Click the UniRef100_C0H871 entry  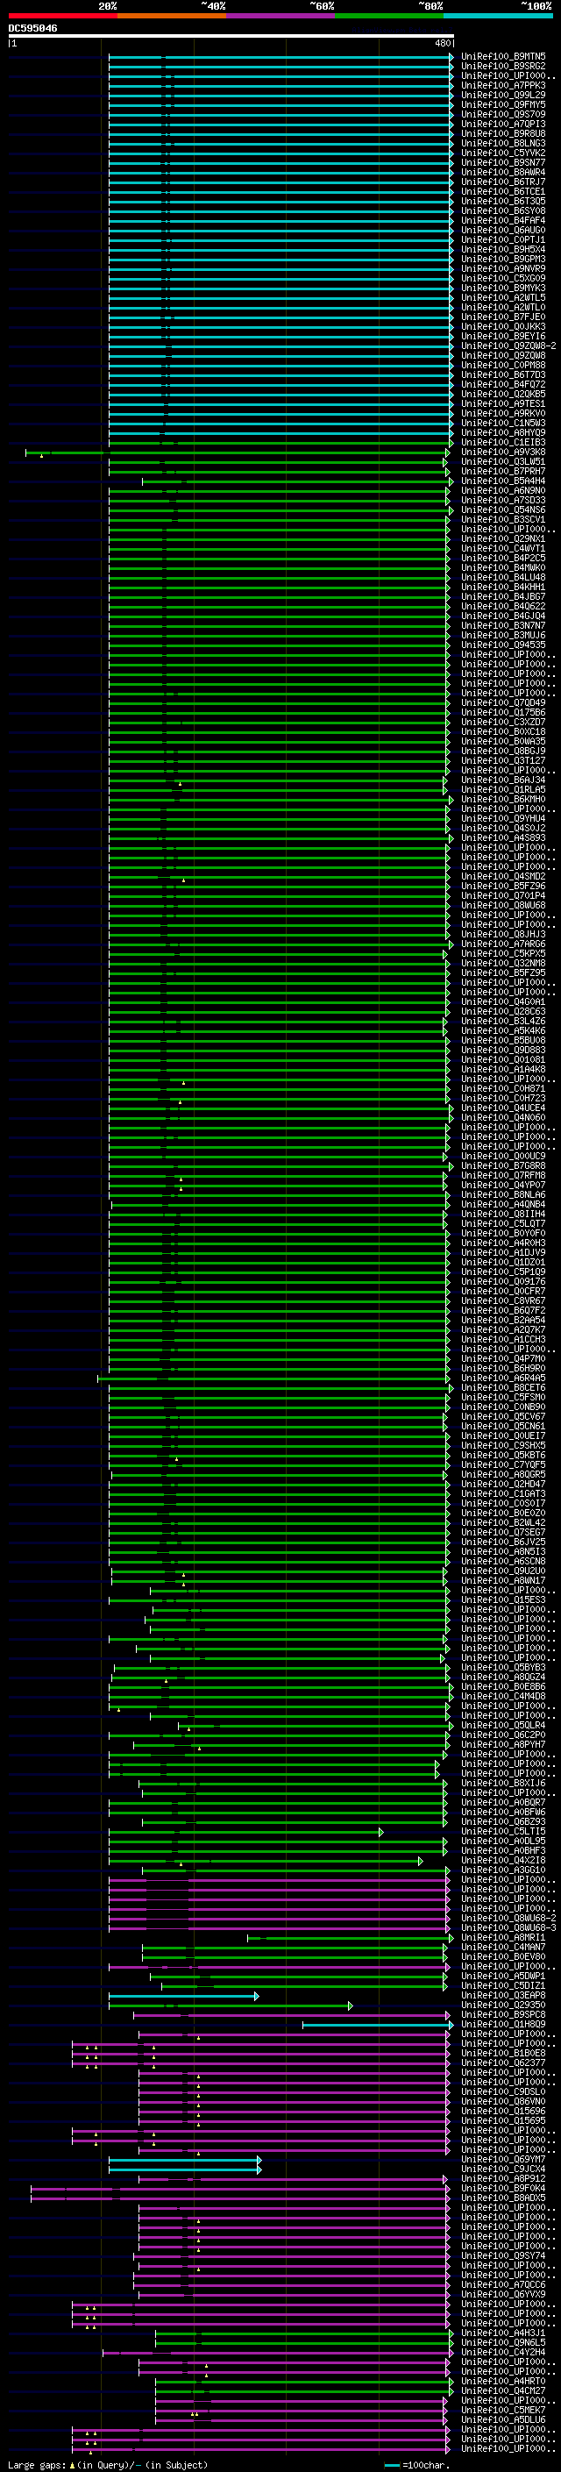pyautogui.click(x=503, y=1088)
